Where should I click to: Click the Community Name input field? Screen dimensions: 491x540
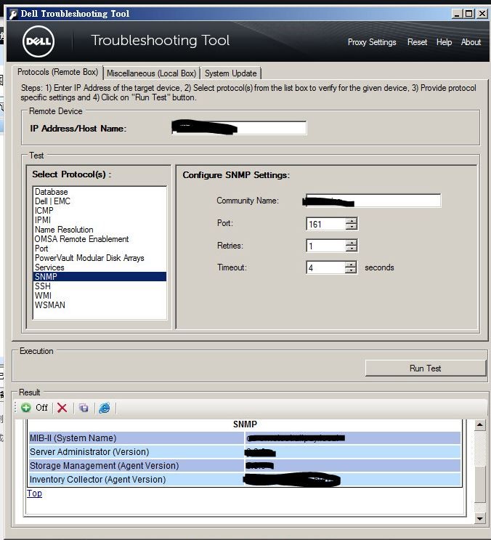click(x=373, y=201)
